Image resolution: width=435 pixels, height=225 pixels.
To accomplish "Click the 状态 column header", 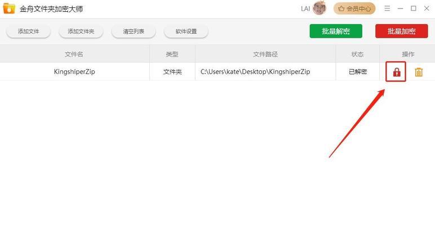I will point(358,54).
